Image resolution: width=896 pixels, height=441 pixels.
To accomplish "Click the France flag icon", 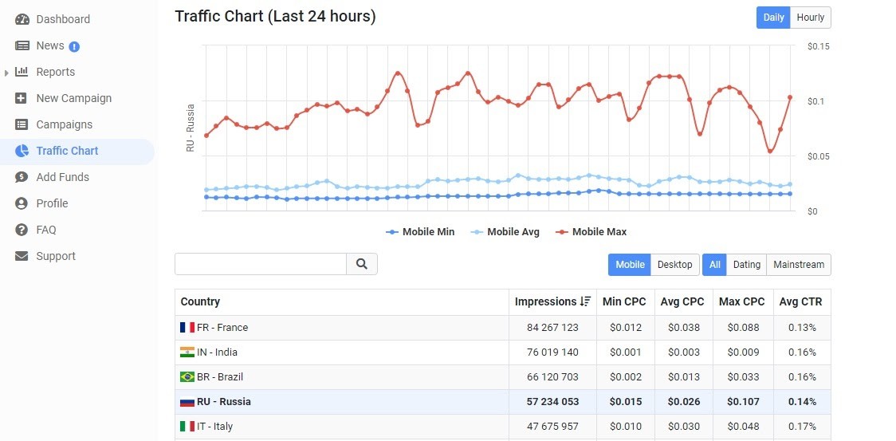I will (187, 328).
